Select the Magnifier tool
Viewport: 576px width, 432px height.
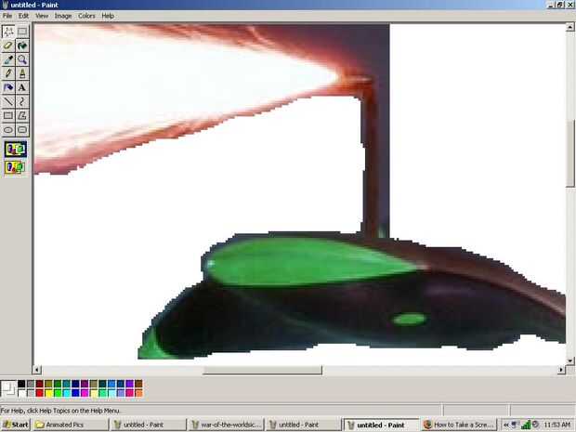pyautogui.click(x=22, y=59)
